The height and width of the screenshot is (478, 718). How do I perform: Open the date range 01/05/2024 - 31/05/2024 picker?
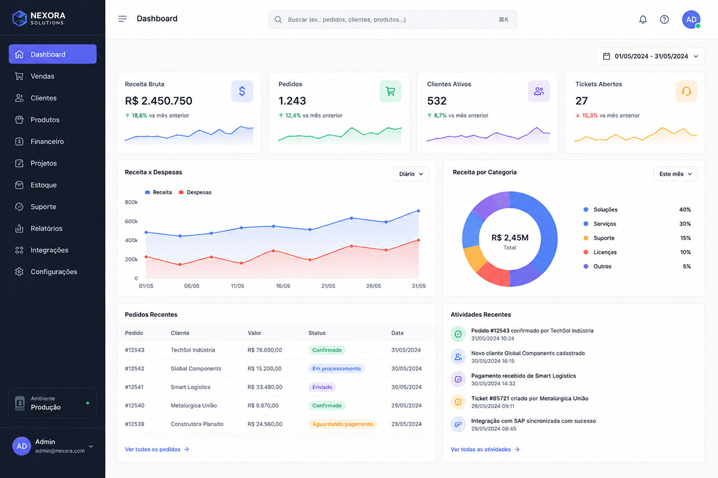650,56
